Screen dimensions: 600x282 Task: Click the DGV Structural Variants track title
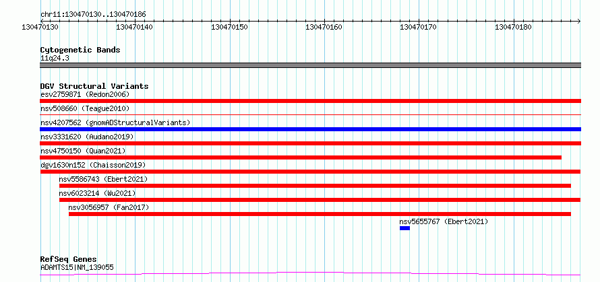point(94,86)
